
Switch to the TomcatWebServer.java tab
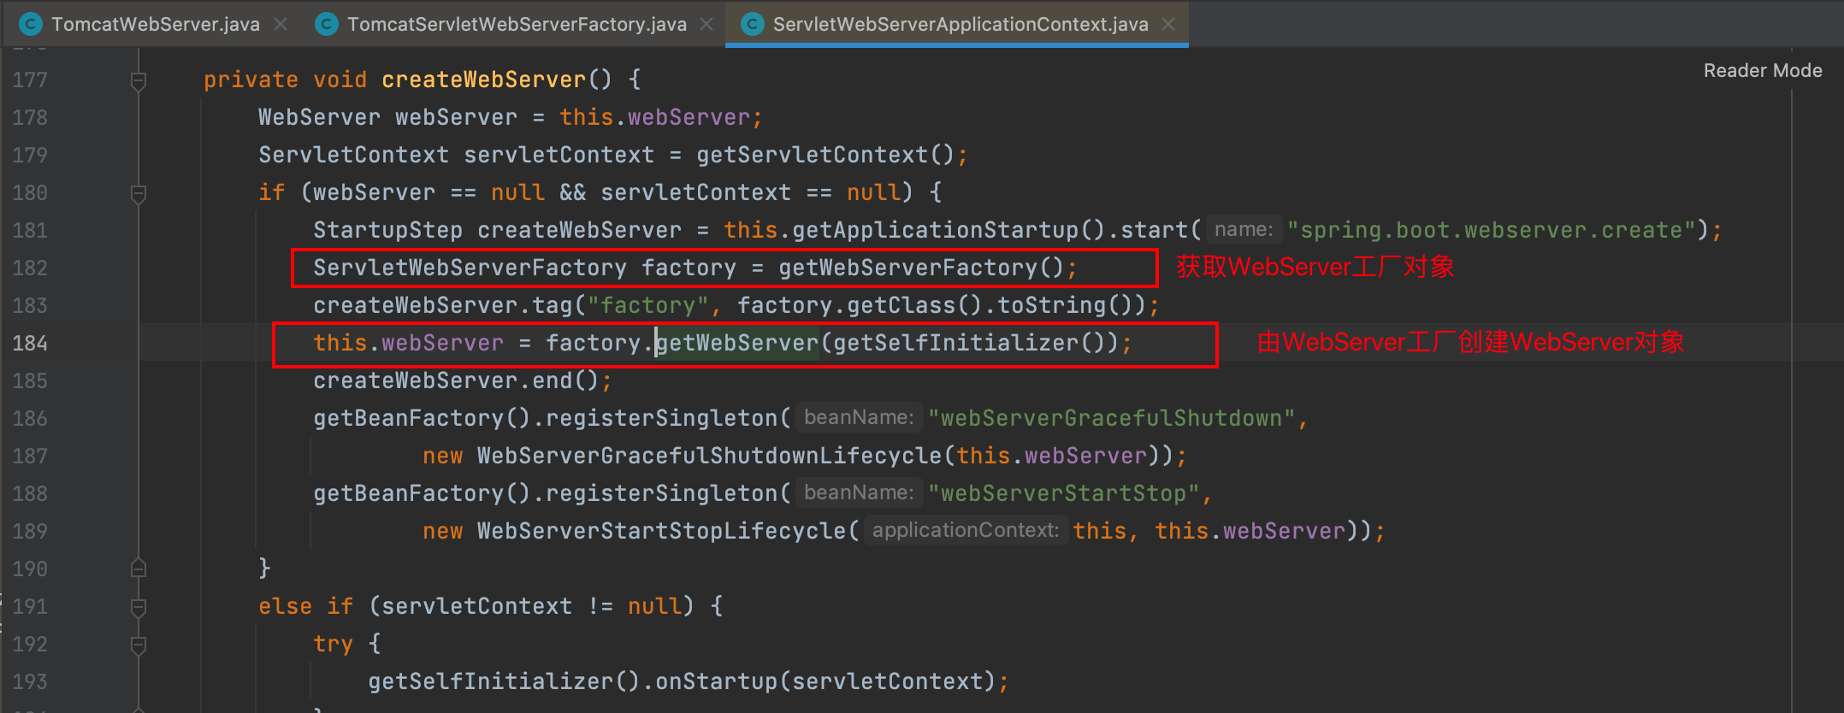(x=155, y=24)
